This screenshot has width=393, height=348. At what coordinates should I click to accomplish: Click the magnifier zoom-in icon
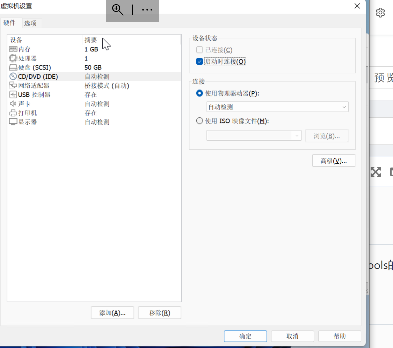[117, 10]
